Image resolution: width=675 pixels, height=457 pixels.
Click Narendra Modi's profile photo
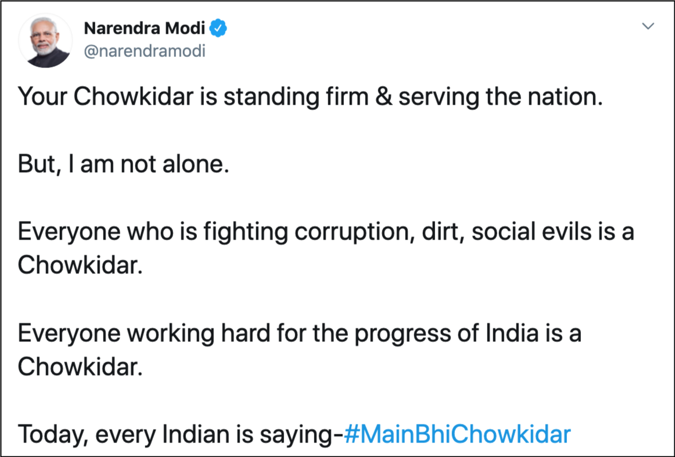(x=45, y=41)
